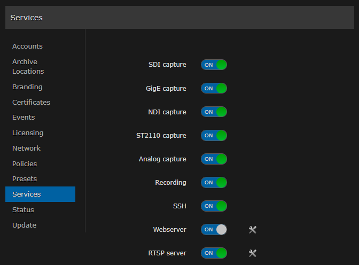
Task: Toggle the Webserver service switch
Action: click(x=214, y=229)
